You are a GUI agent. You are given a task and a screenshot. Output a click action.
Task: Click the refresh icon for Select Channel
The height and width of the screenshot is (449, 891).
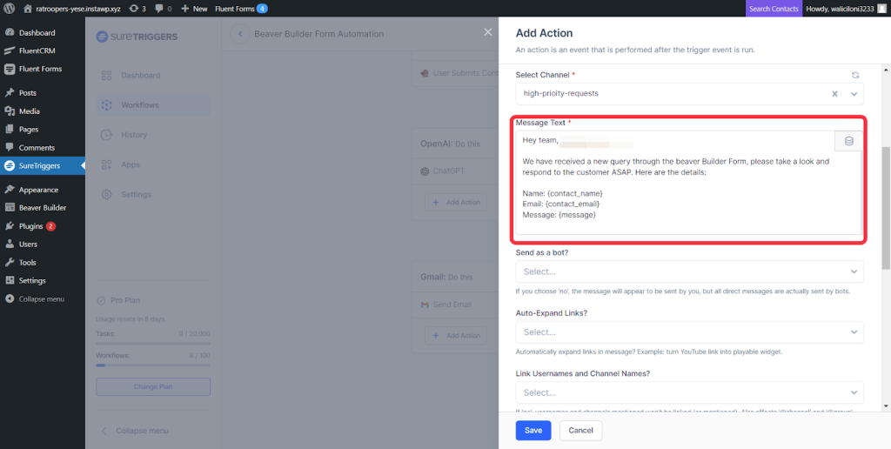pyautogui.click(x=854, y=76)
